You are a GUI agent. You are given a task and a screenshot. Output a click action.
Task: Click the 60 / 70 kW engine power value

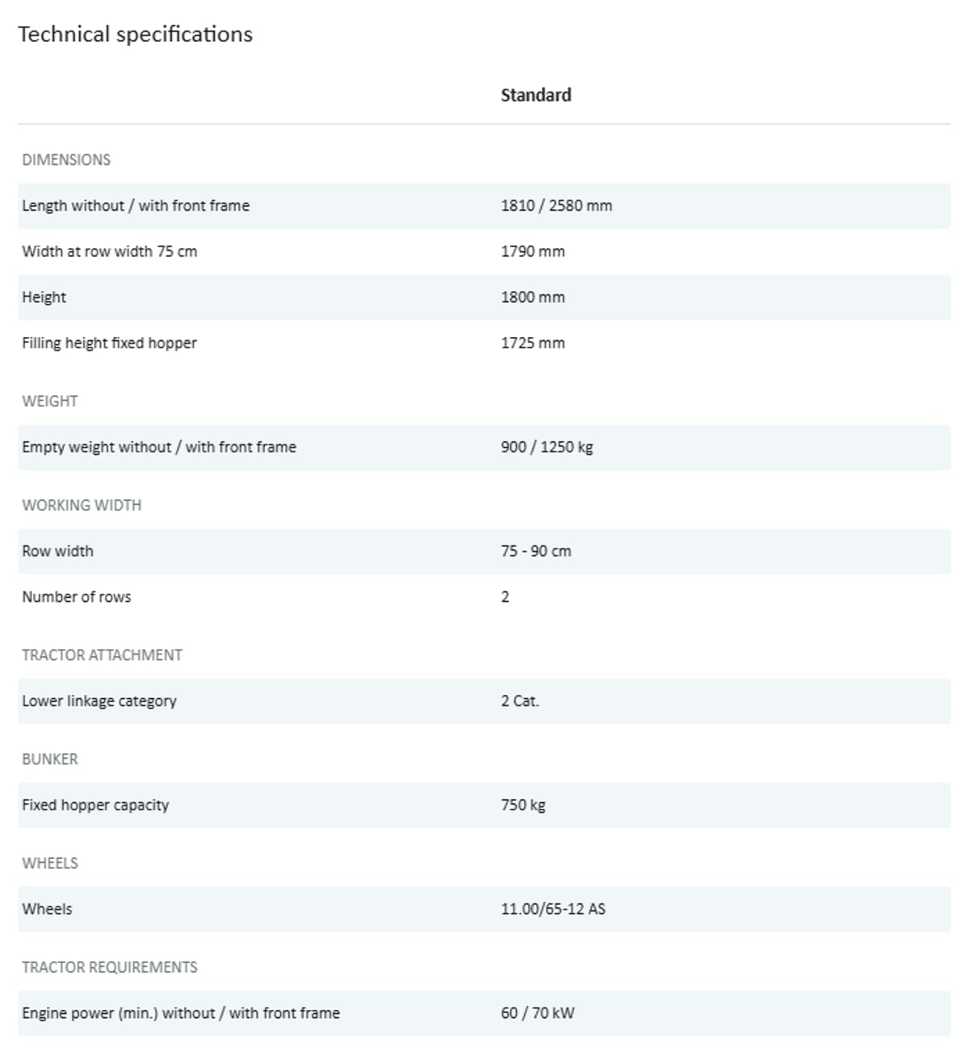[x=537, y=1013]
